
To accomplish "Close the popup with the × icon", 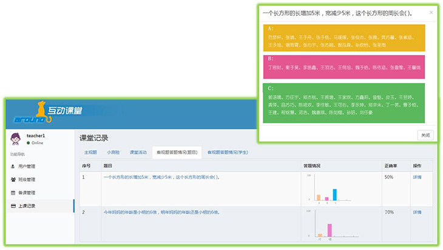I will tap(431, 12).
